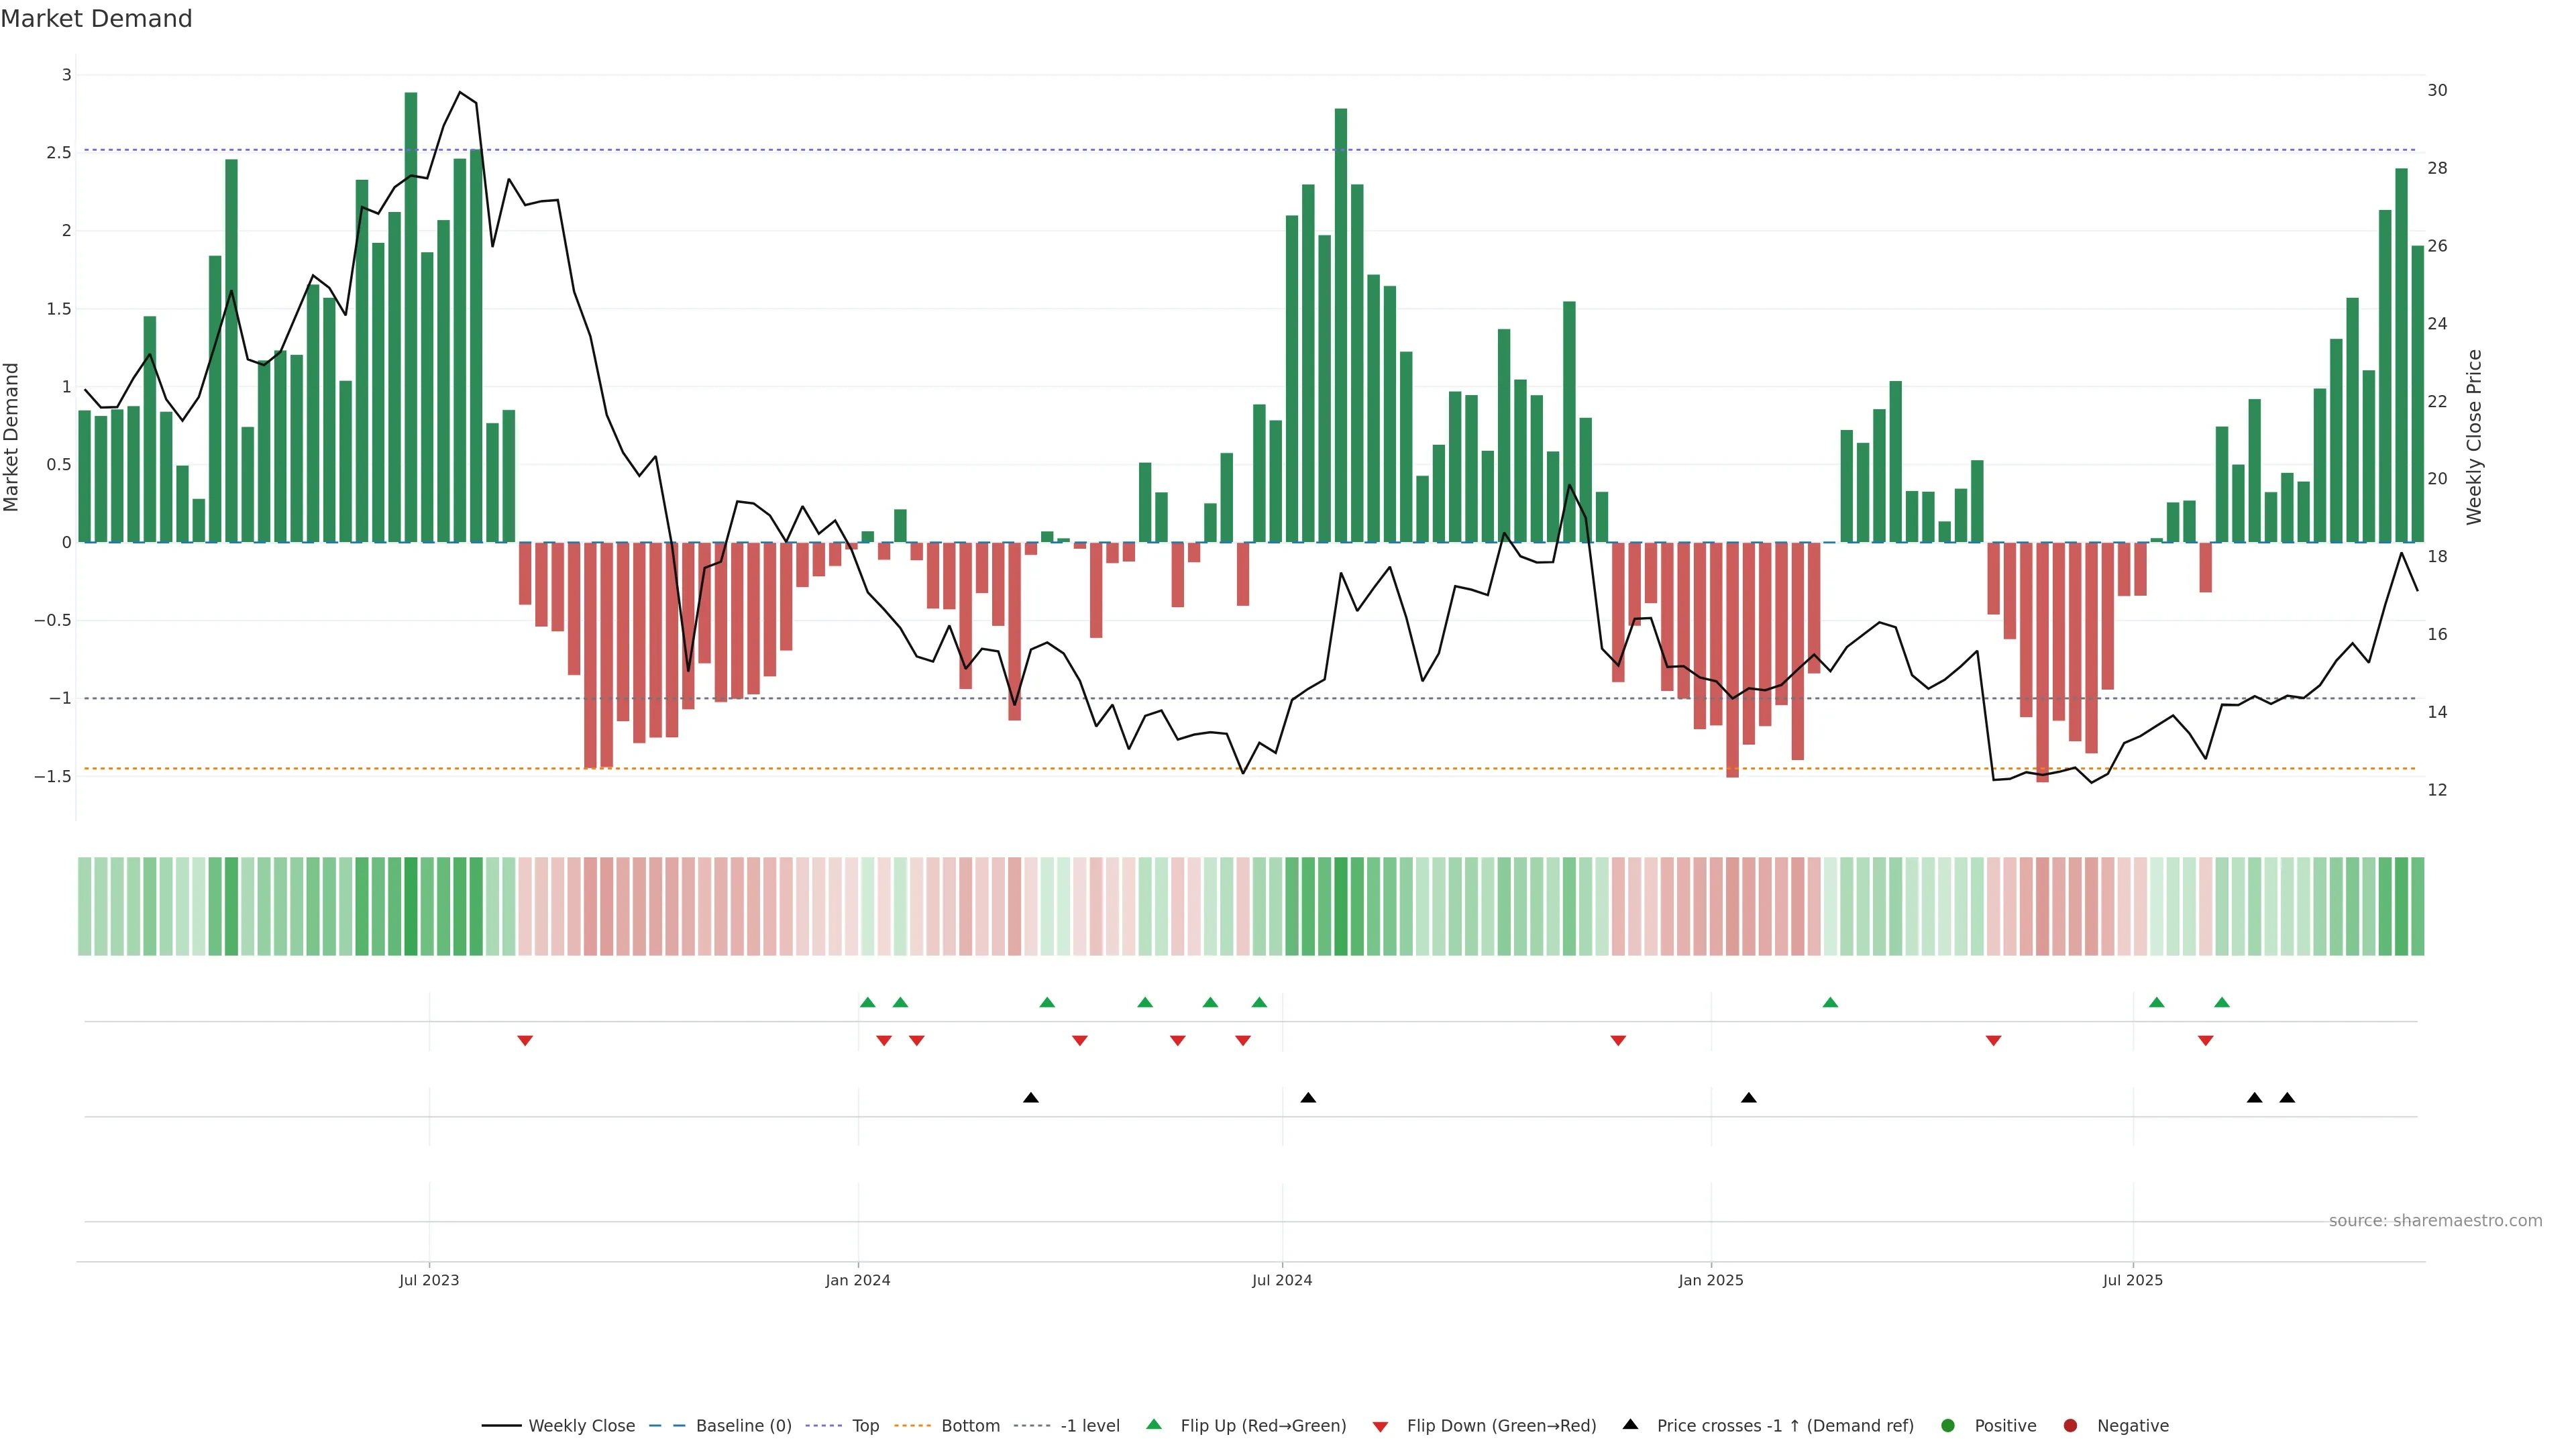Click the red Negative circle in legend
Viewport: 2576px width, 1449px height.
click(x=2070, y=1425)
